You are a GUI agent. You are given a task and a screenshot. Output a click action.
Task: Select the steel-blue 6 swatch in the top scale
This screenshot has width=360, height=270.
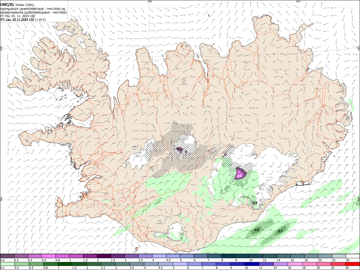click(x=201, y=256)
